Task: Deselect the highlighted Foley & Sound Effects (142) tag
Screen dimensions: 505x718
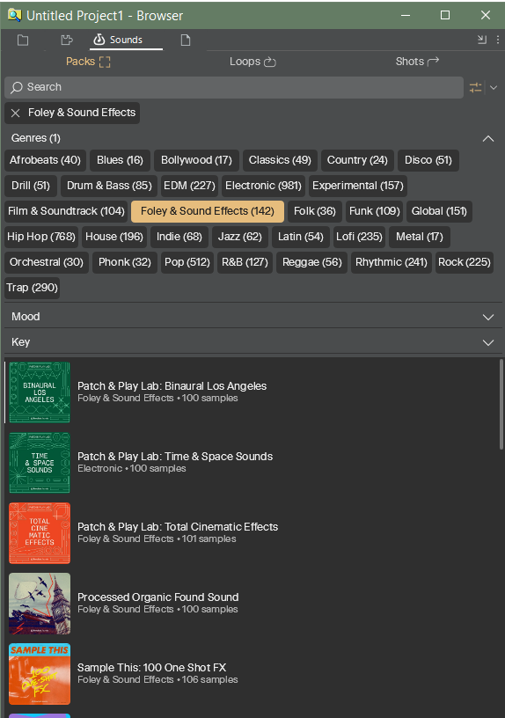Action: pos(208,211)
